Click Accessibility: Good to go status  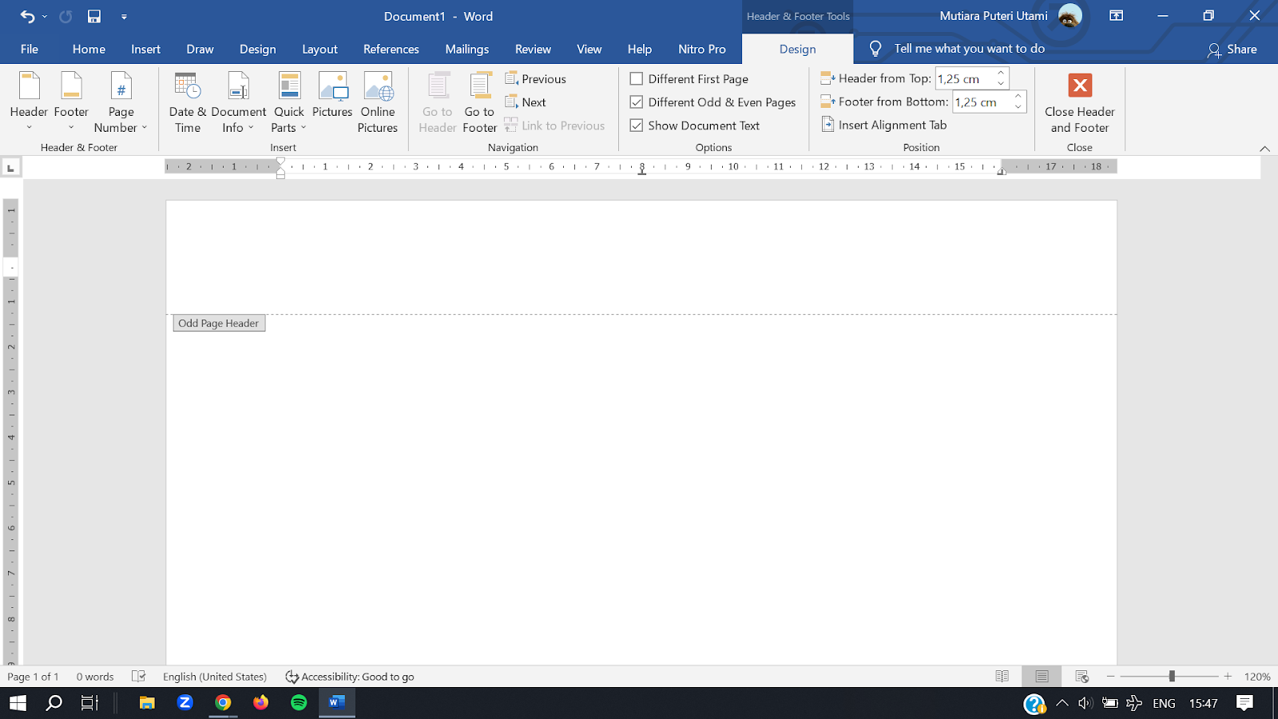point(350,677)
